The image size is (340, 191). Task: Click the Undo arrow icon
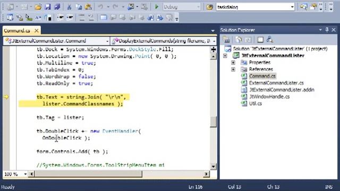tap(100, 7)
